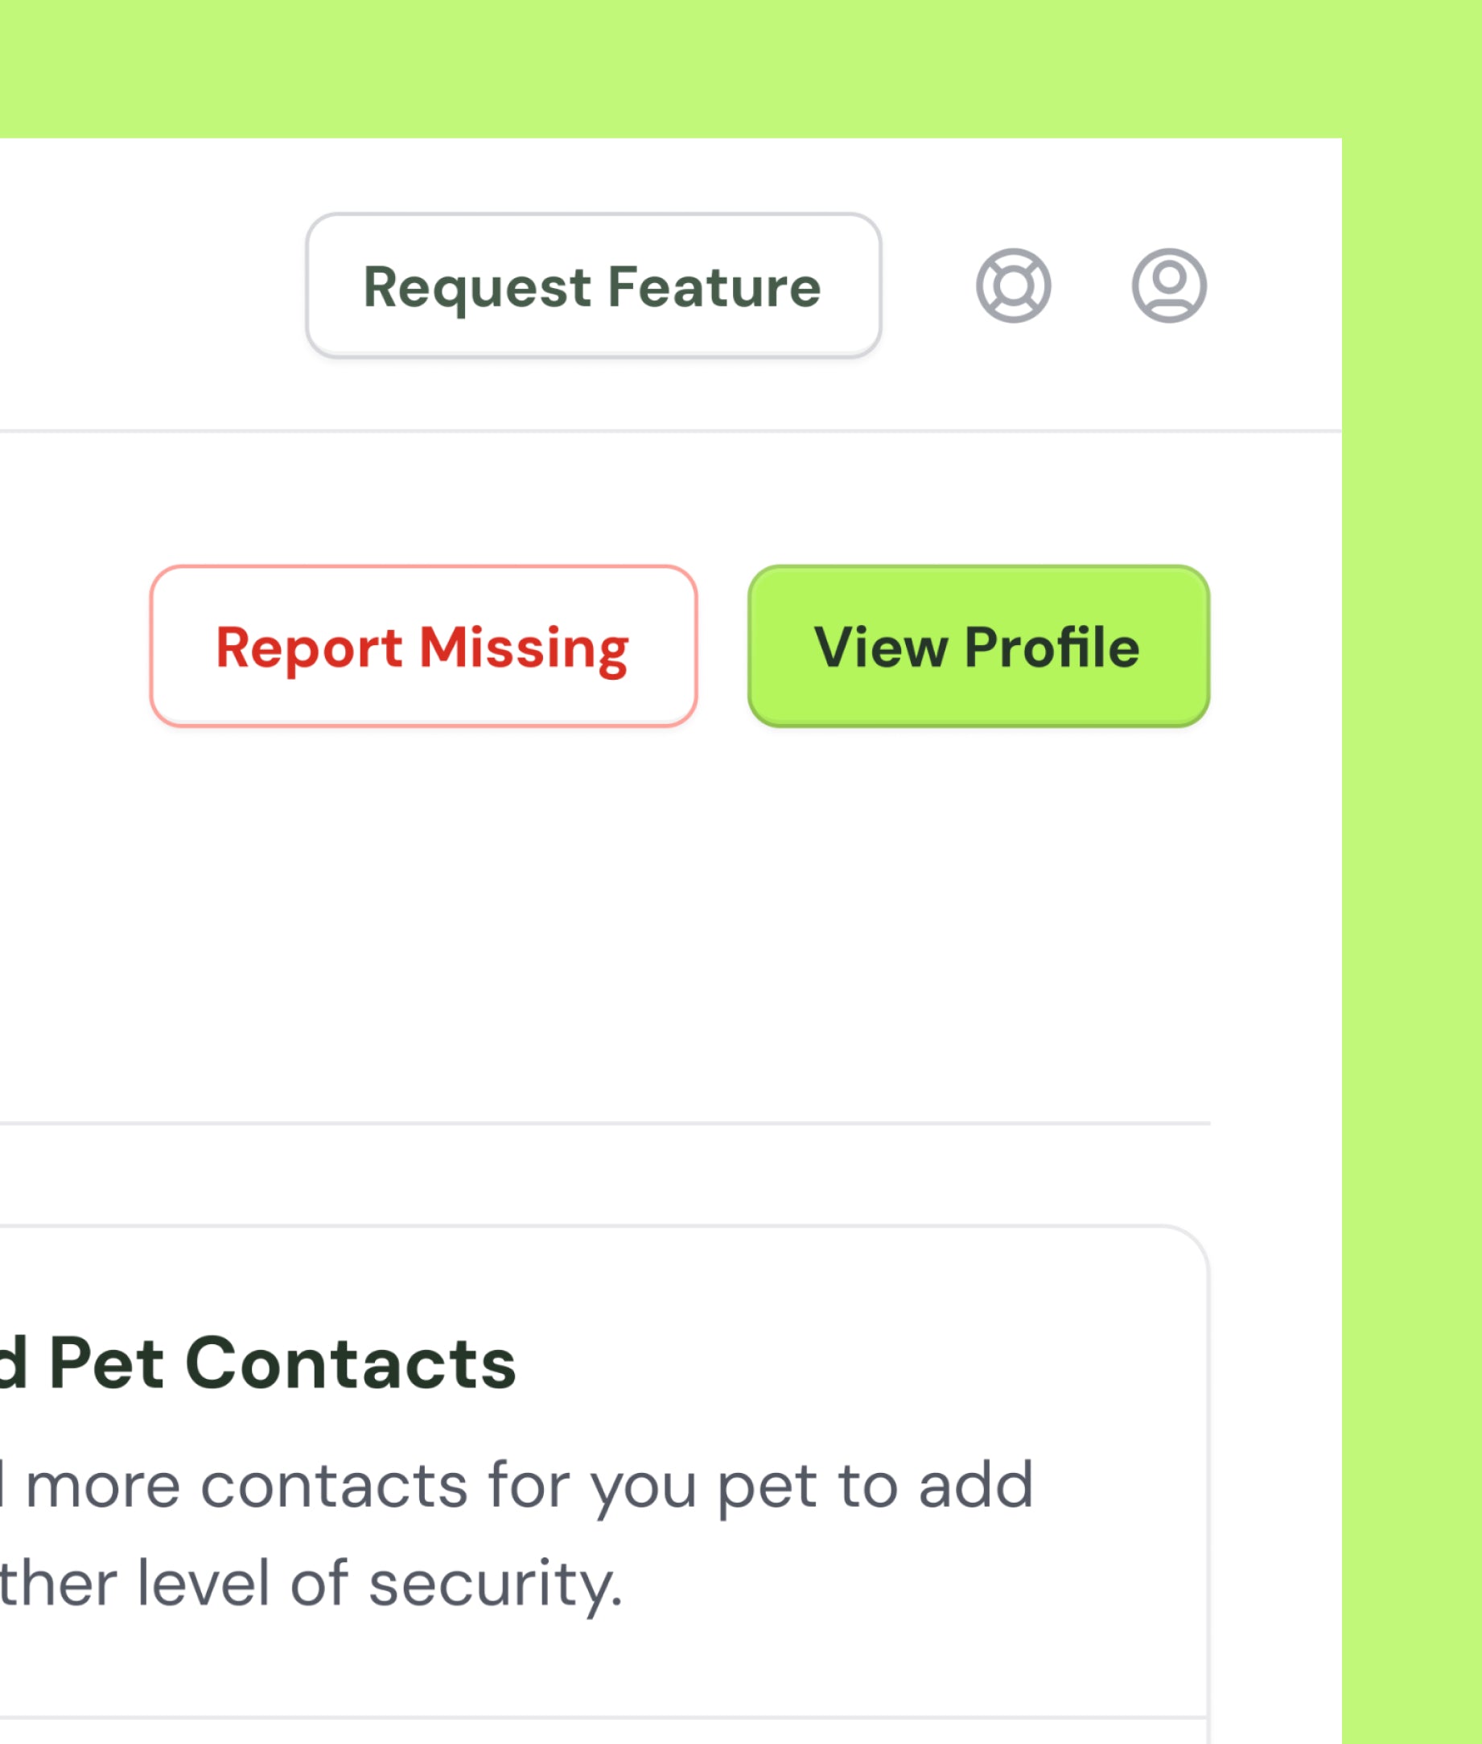This screenshot has width=1482, height=1744.
Task: Open account menu from person icon
Action: [x=1169, y=286]
